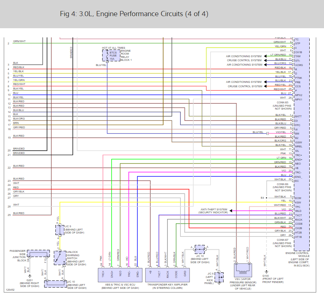
Task: Select the G100 front of left fender label
Action: click(273, 279)
